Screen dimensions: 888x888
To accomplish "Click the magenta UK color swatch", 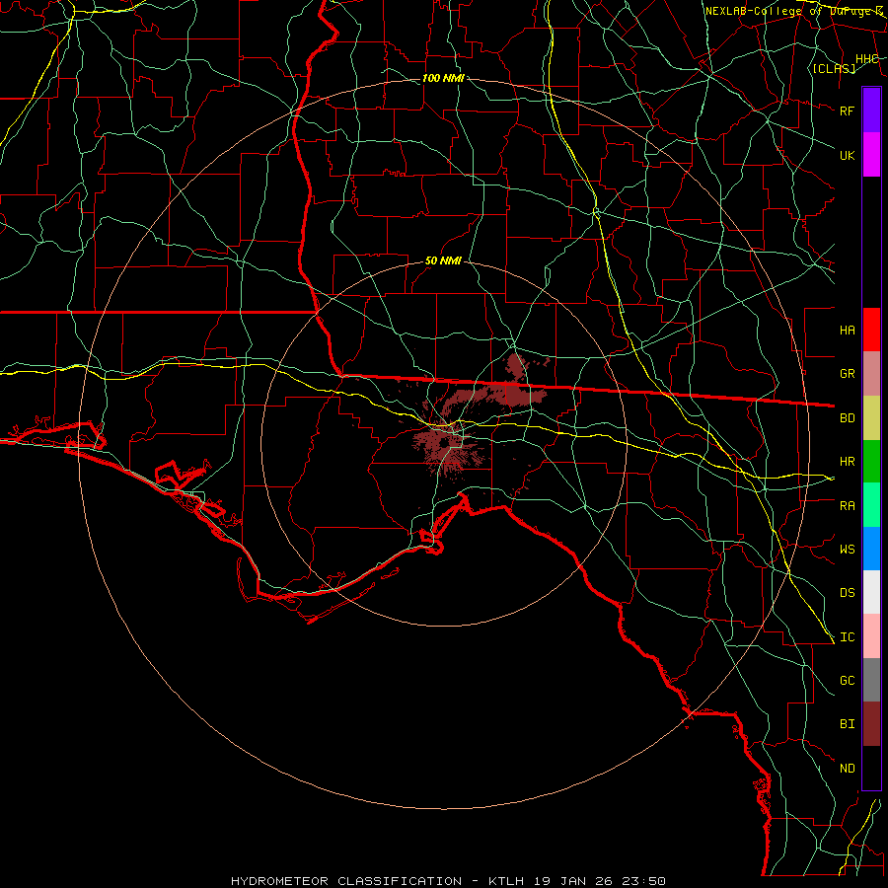I will click(871, 155).
